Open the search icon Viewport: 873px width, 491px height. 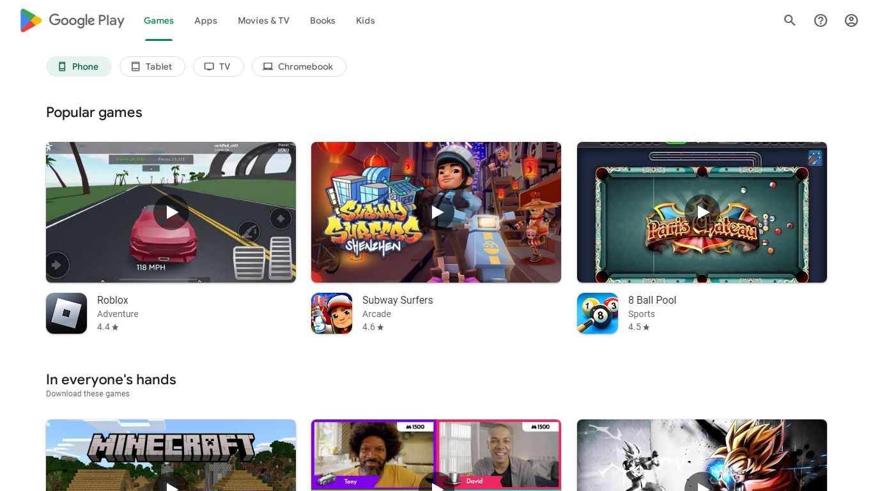[x=790, y=20]
